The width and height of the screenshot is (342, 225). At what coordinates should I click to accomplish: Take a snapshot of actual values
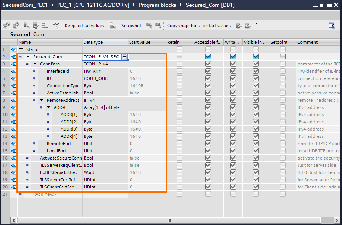click(x=149, y=25)
